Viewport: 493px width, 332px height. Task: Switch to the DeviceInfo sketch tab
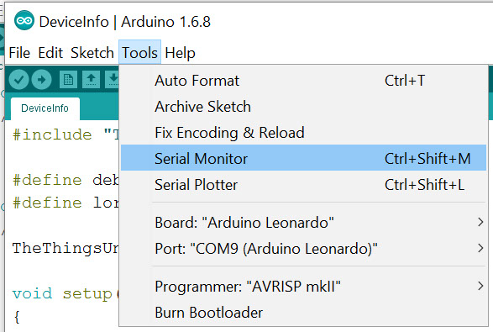(45, 108)
